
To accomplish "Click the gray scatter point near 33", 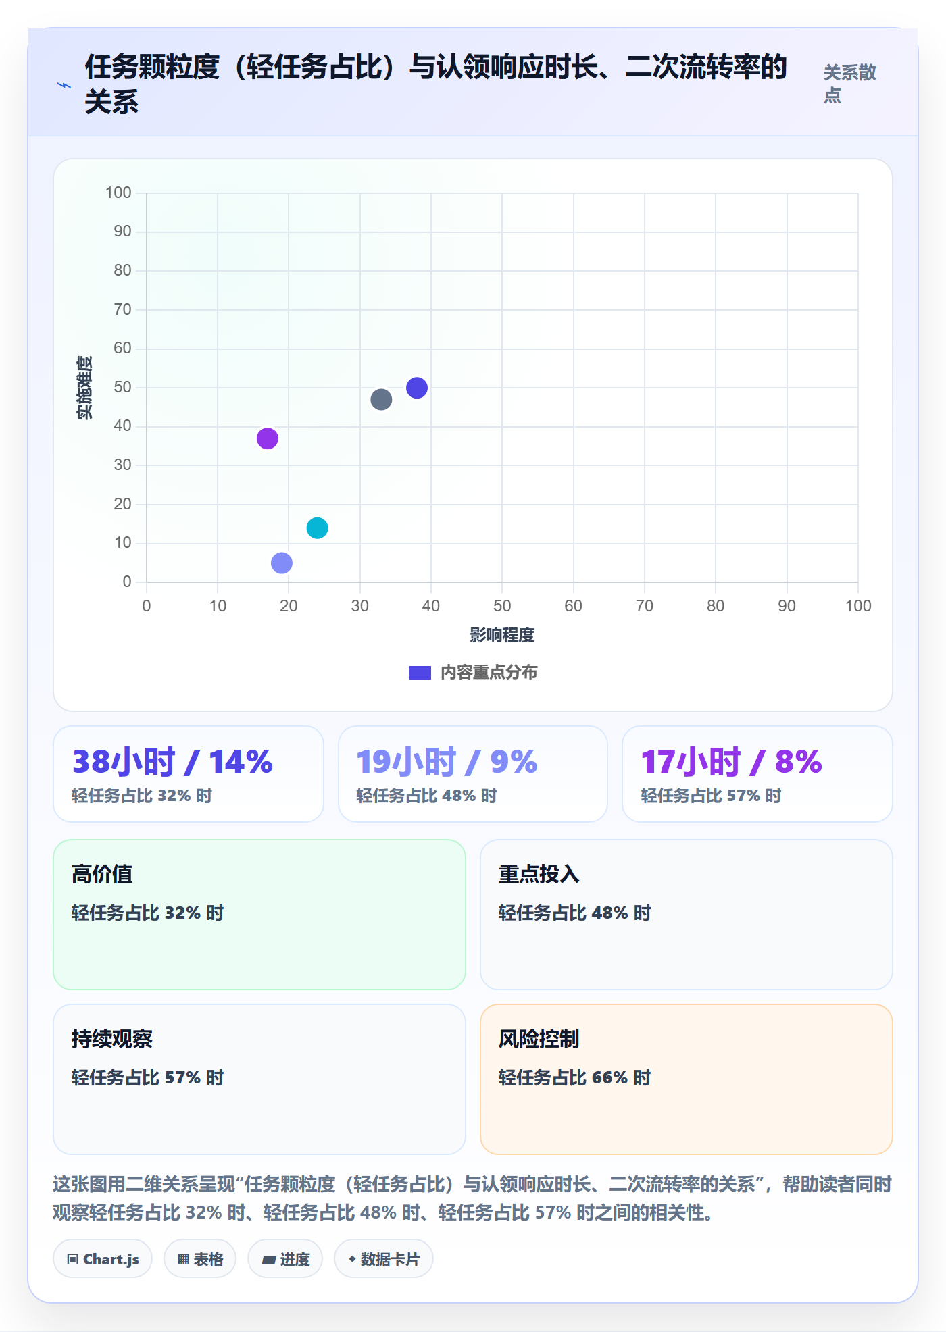I will [381, 400].
